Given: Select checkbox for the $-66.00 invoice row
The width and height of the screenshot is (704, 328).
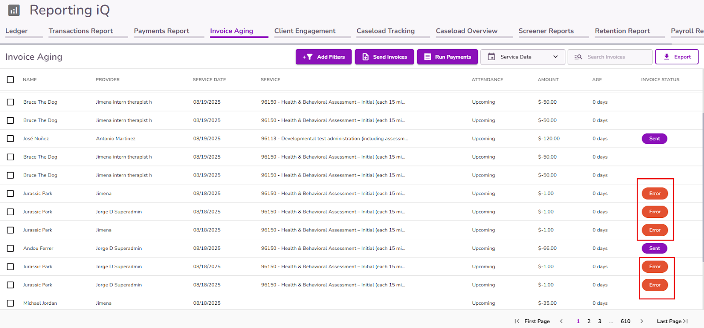Looking at the screenshot, I should pyautogui.click(x=11, y=249).
